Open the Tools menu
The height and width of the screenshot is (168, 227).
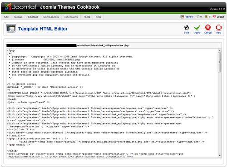pyautogui.click(x=87, y=17)
